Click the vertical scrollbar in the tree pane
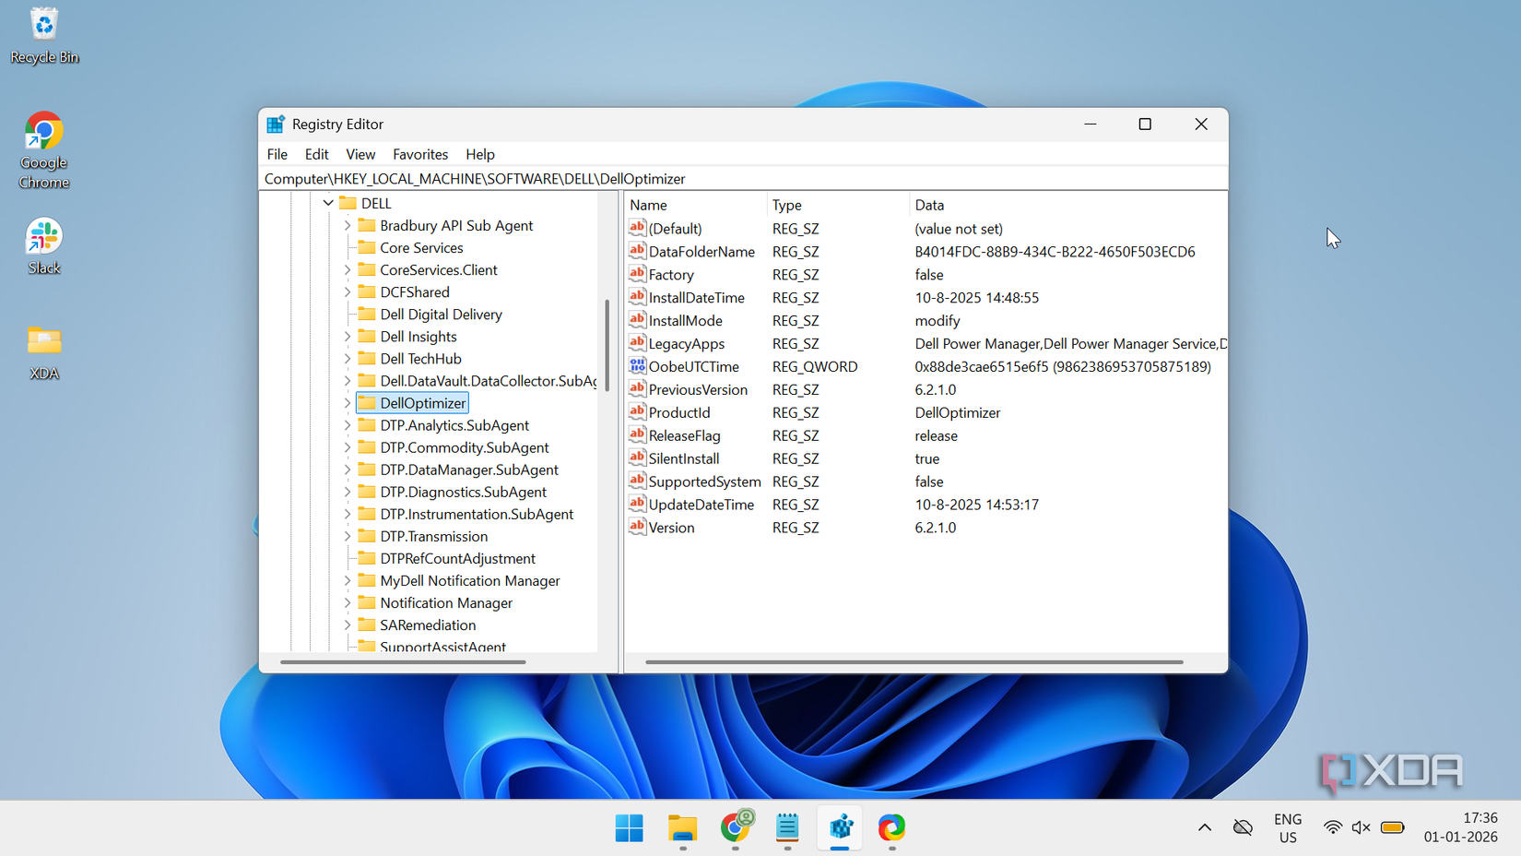The width and height of the screenshot is (1521, 856). pos(607,332)
